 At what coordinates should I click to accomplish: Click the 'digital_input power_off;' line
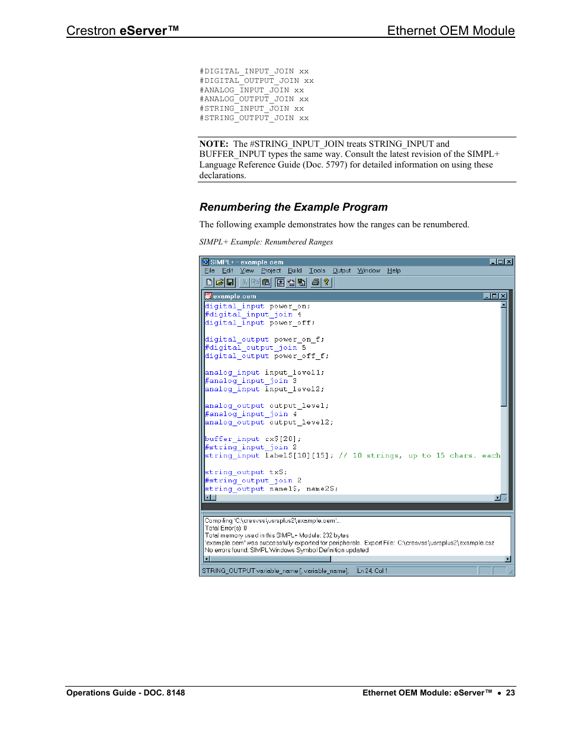coord(260,323)
